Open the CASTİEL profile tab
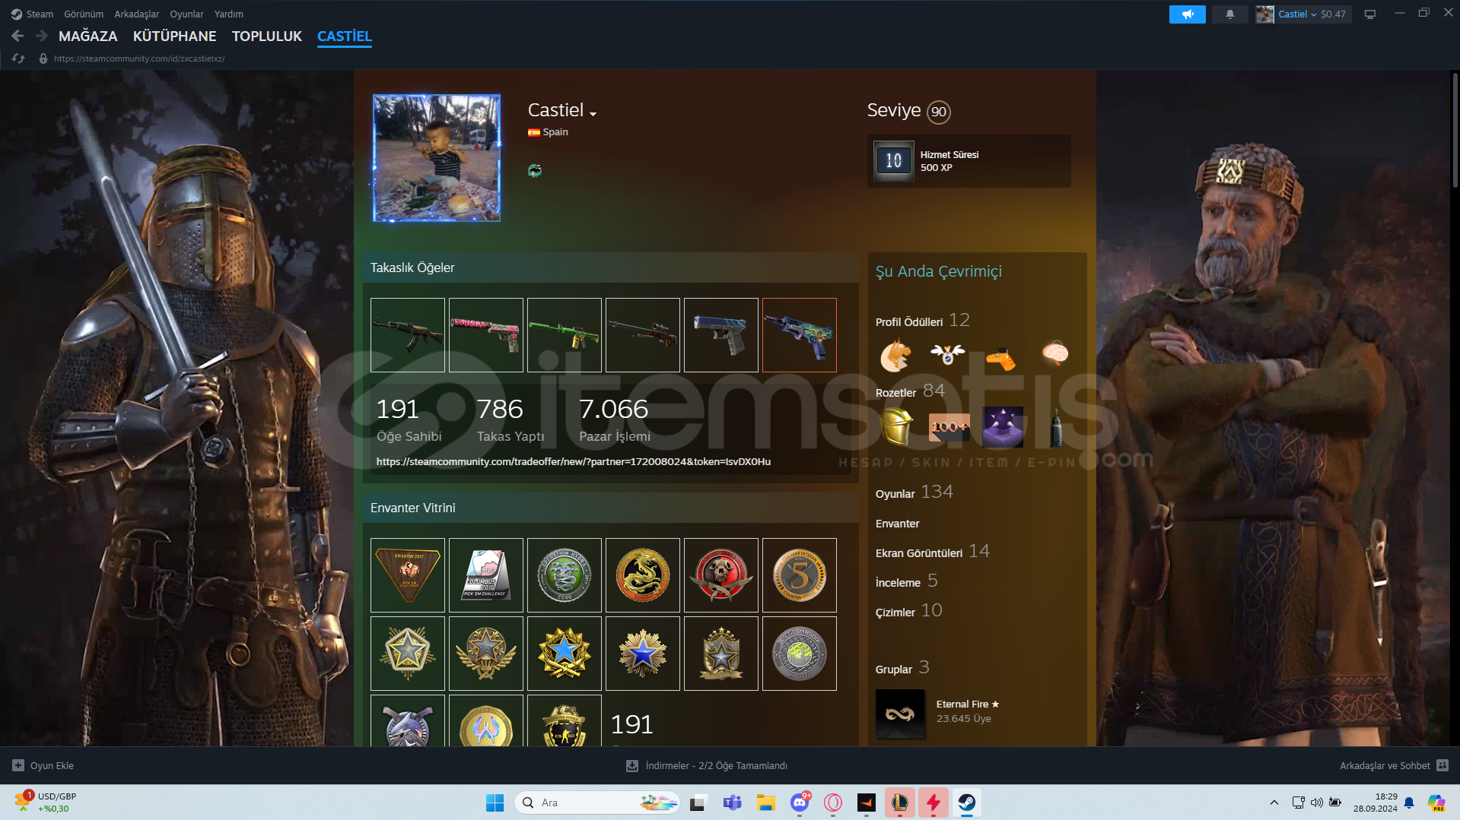Viewport: 1460px width, 820px height. click(x=345, y=36)
